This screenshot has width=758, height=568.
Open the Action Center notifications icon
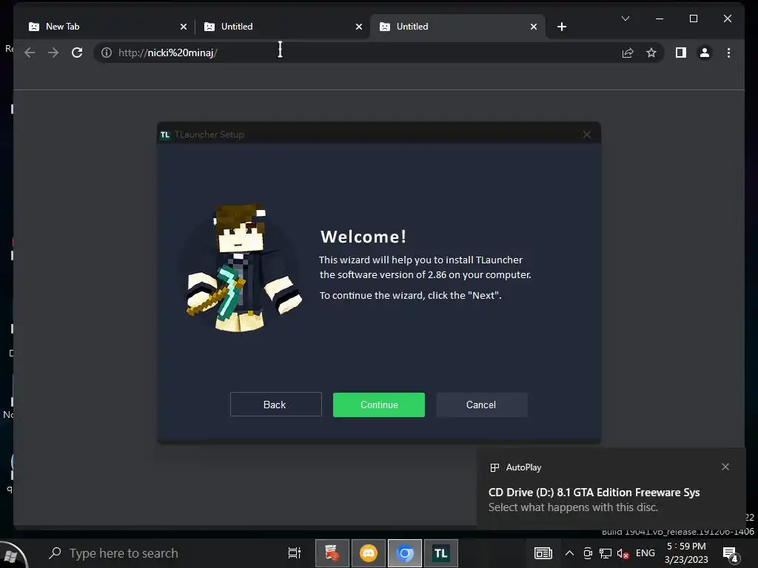[x=729, y=554]
